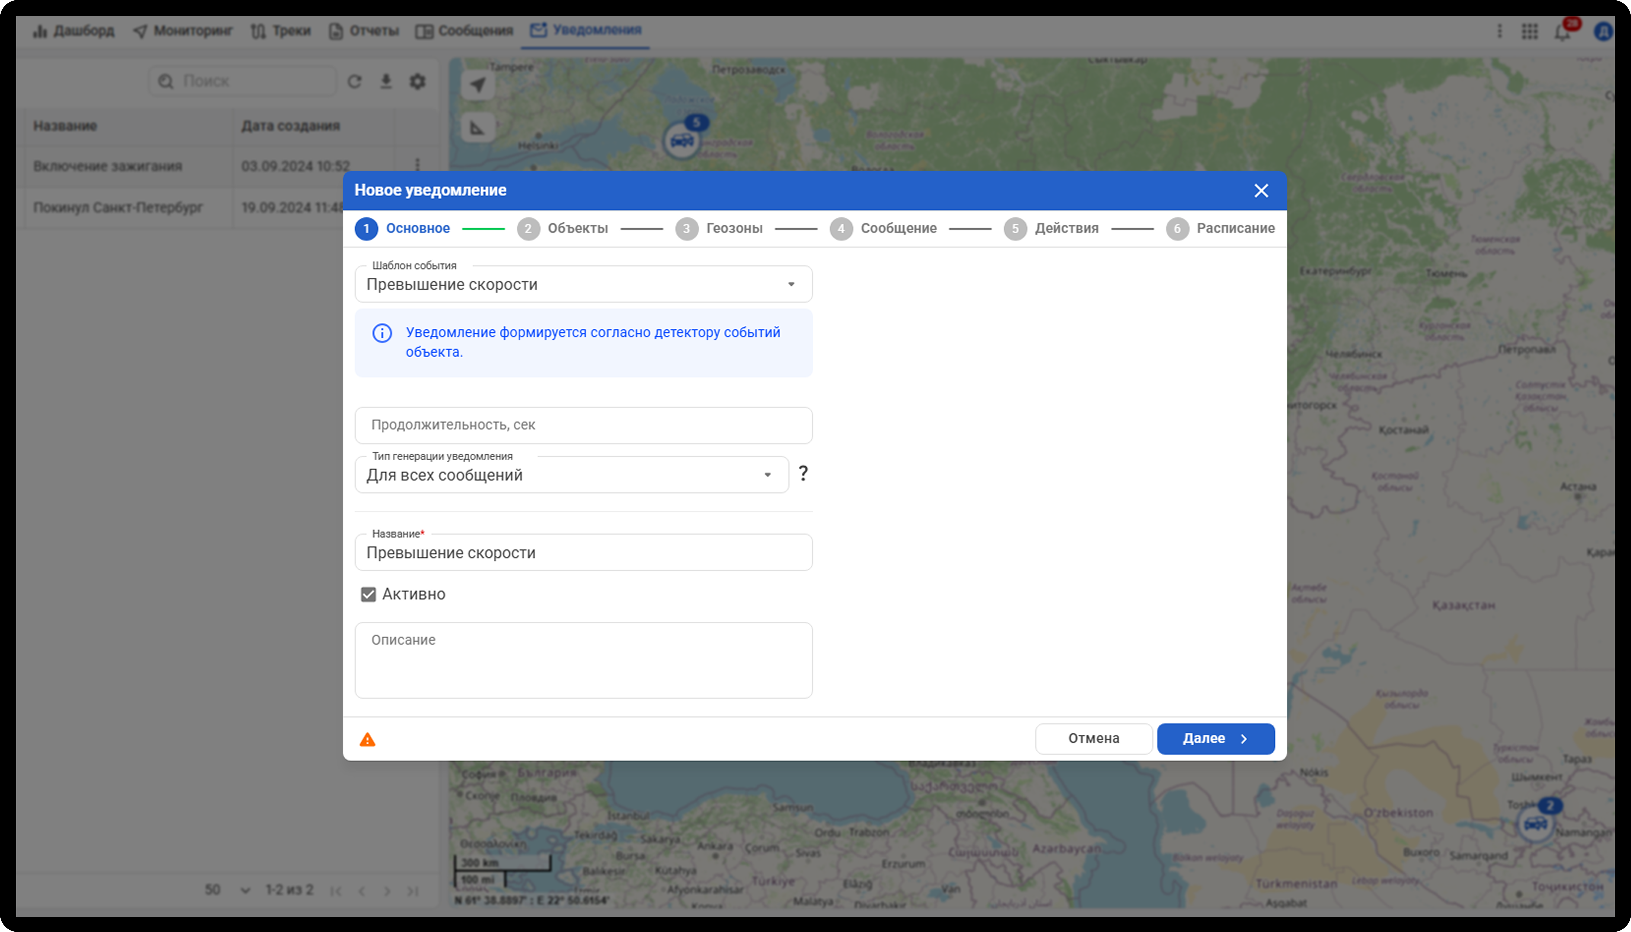Screen dimensions: 1631x932
Task: Go to first page of list
Action: (336, 890)
